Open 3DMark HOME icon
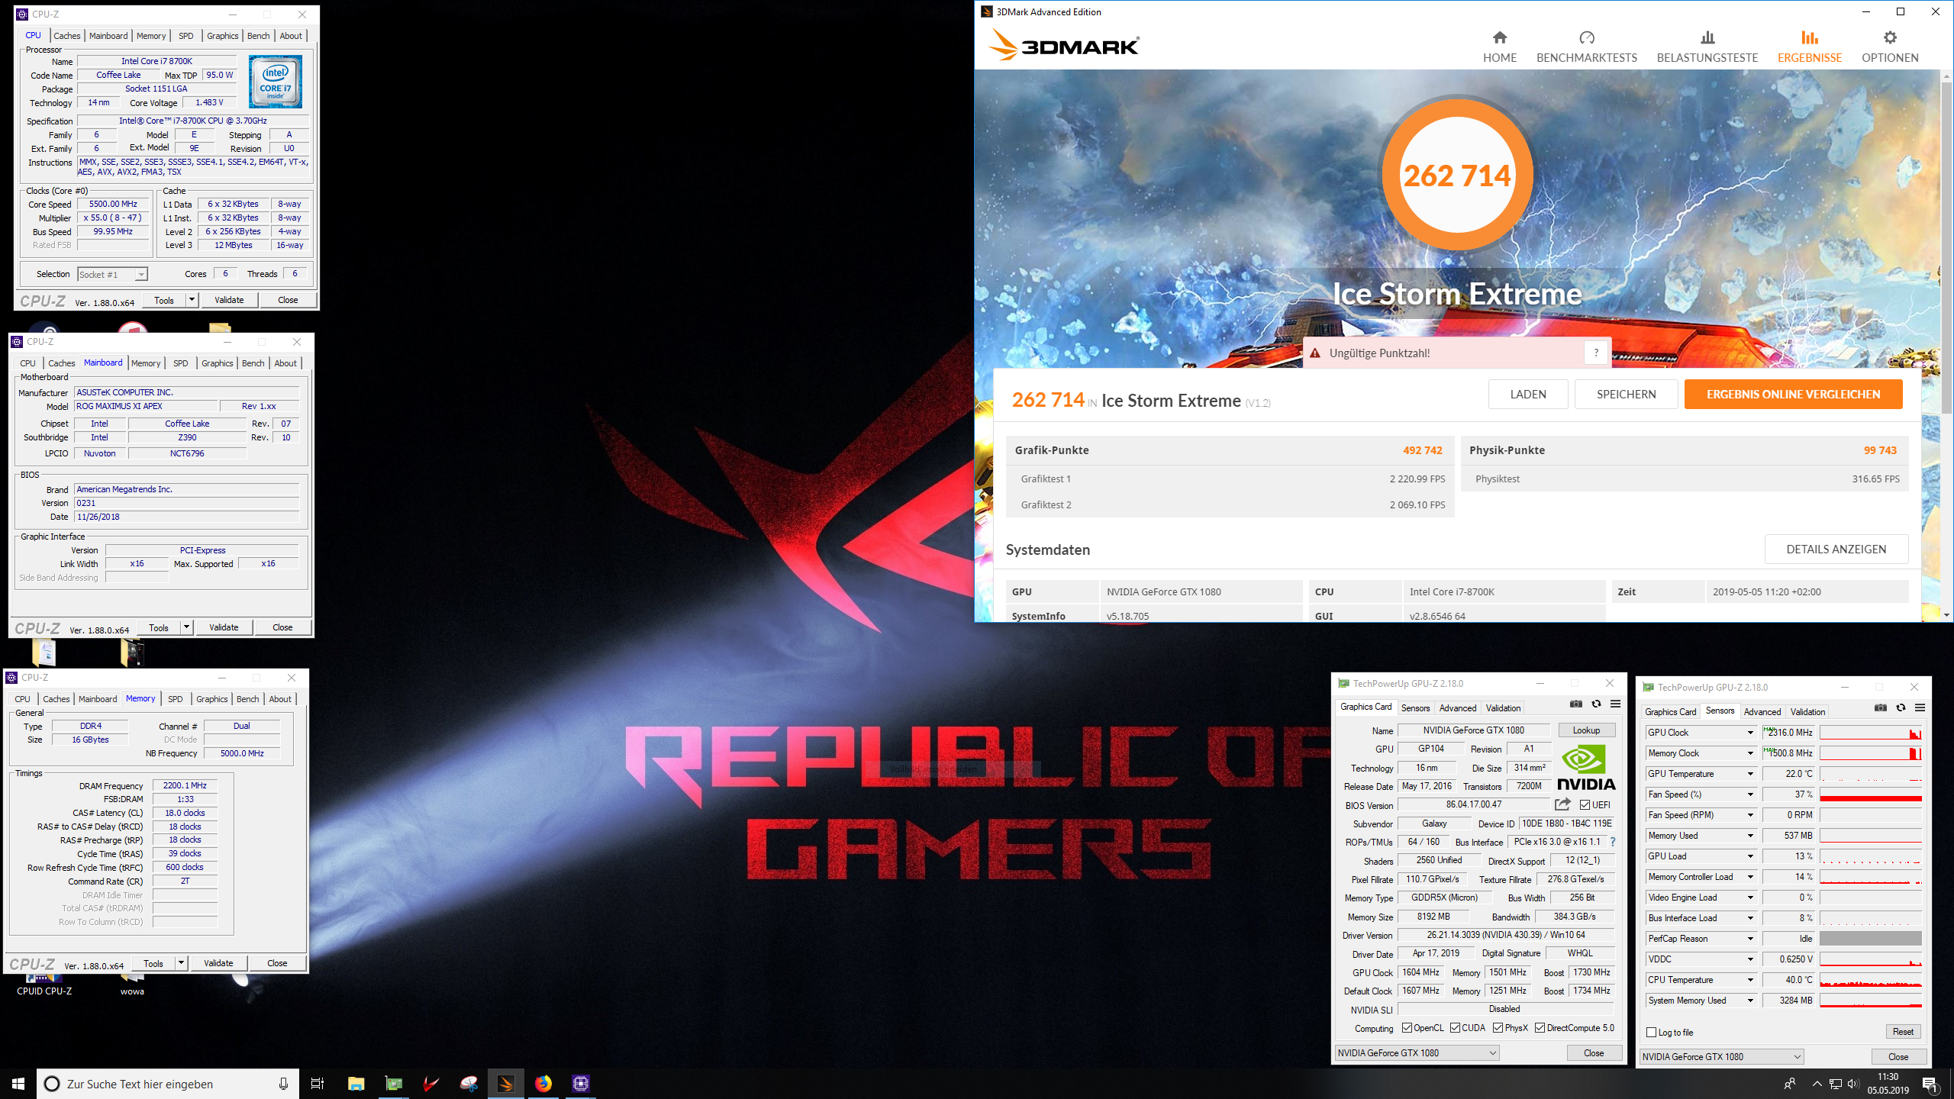Image resolution: width=1954 pixels, height=1099 pixels. tap(1499, 37)
